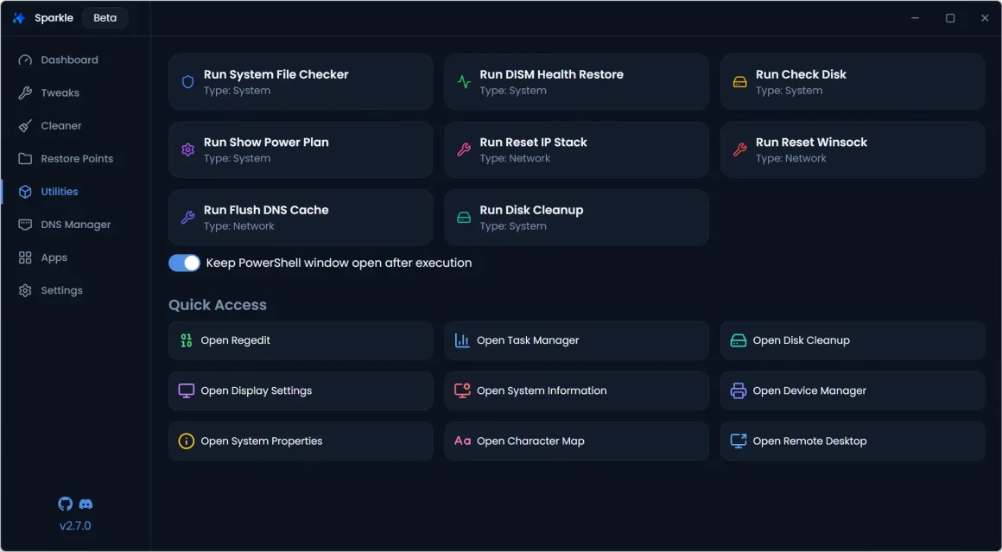Disable Keep PowerShell window open toggle
1002x552 pixels.
click(x=184, y=263)
